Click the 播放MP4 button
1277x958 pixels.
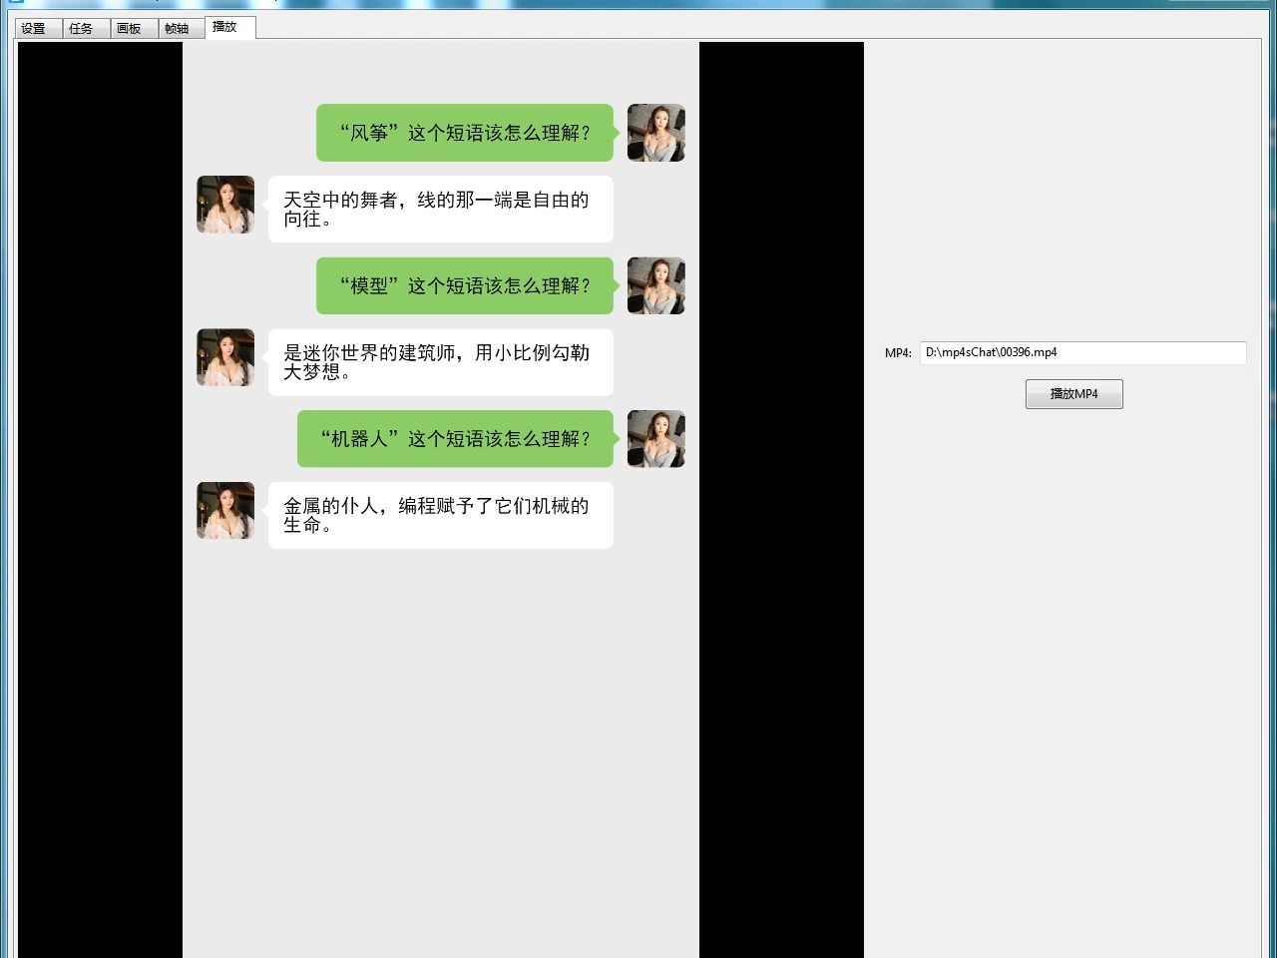click(x=1073, y=394)
